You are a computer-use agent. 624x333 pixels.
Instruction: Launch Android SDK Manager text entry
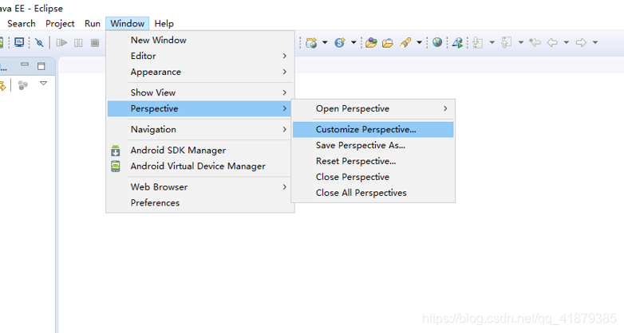(x=178, y=151)
